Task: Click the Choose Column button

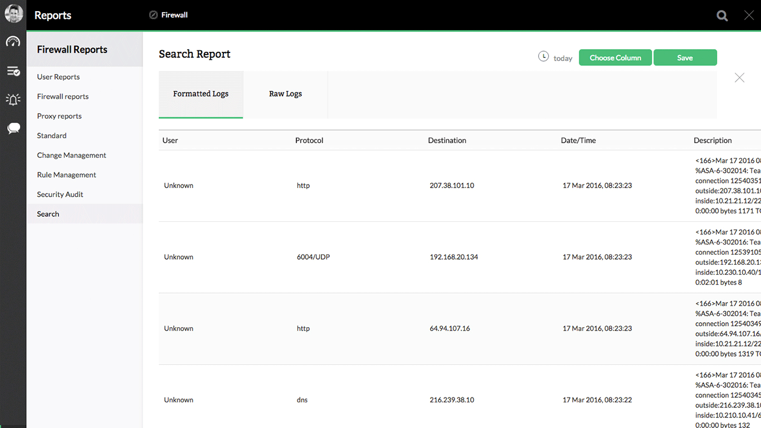Action: point(615,57)
